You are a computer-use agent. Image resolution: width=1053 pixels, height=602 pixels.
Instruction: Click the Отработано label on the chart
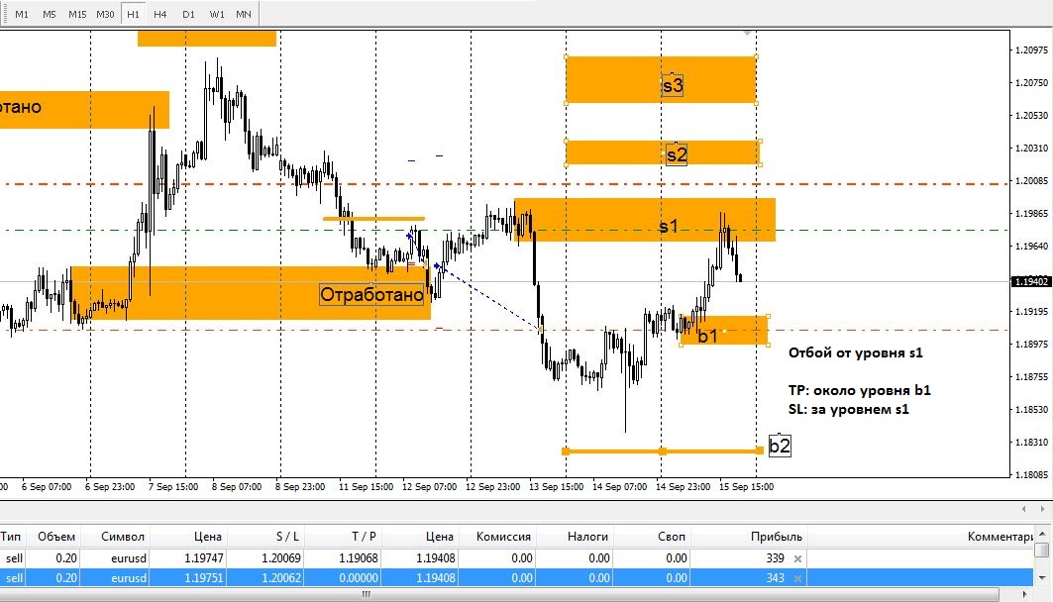[x=372, y=295]
